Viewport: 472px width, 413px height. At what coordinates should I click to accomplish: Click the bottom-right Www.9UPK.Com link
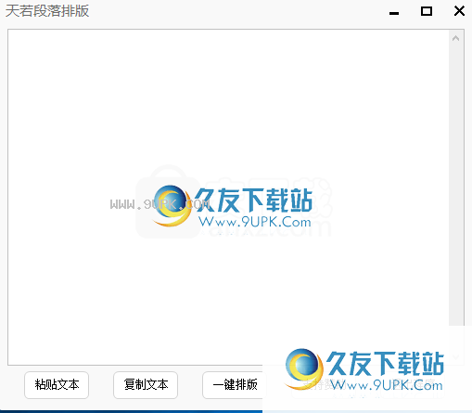(x=387, y=385)
